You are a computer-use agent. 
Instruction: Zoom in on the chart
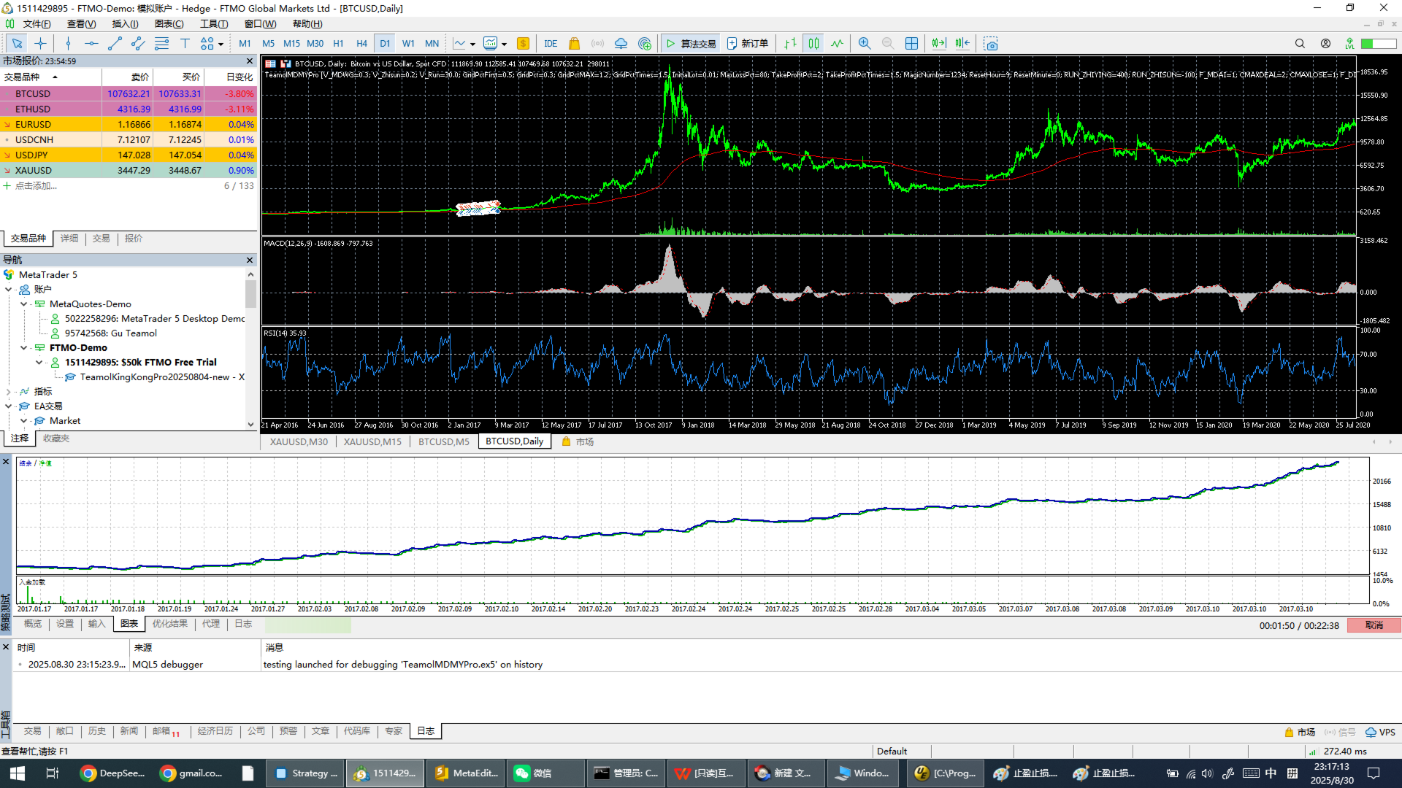(865, 44)
